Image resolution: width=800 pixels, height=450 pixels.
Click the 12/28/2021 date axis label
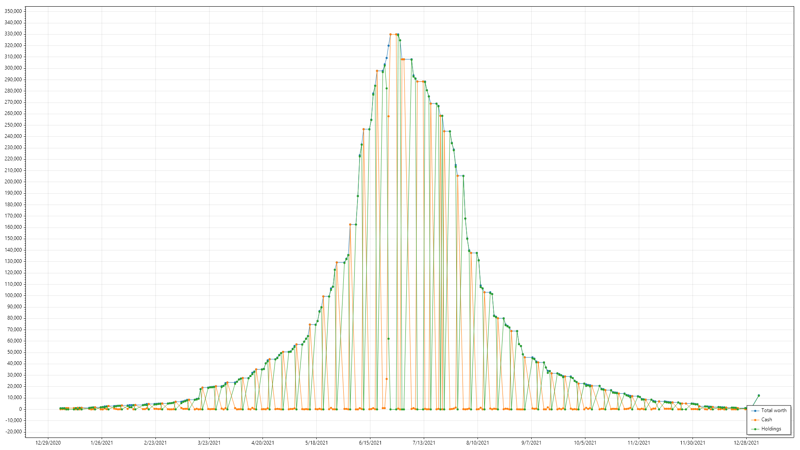point(746,443)
